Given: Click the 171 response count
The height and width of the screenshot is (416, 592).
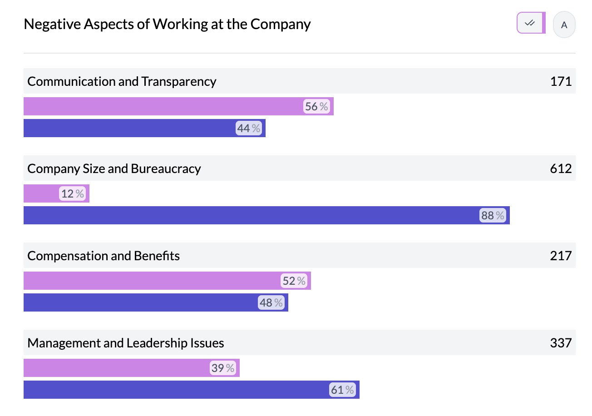Looking at the screenshot, I should [561, 81].
